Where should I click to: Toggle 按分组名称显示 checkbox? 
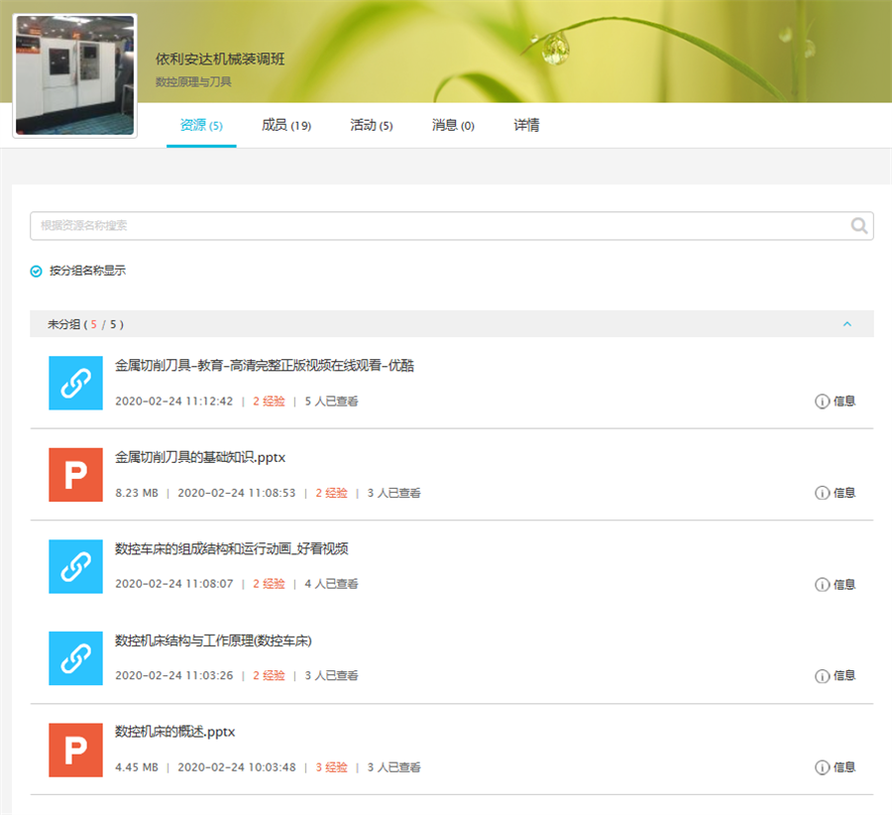pos(37,271)
